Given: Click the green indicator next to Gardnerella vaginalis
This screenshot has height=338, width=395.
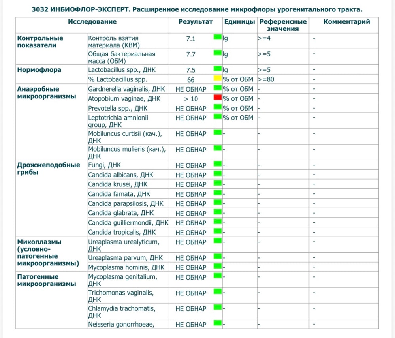Looking at the screenshot, I should click(x=217, y=88).
